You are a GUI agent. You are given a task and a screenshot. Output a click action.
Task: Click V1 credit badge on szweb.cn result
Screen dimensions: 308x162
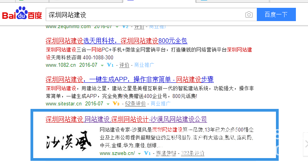tap(147, 153)
